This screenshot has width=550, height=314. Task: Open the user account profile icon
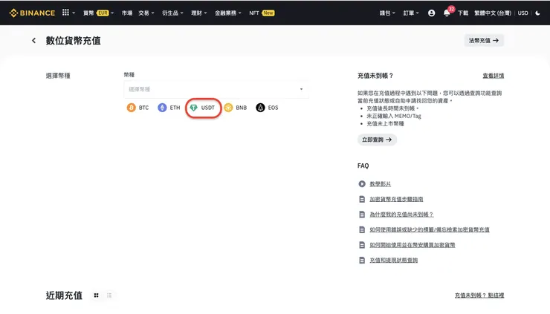pos(431,13)
